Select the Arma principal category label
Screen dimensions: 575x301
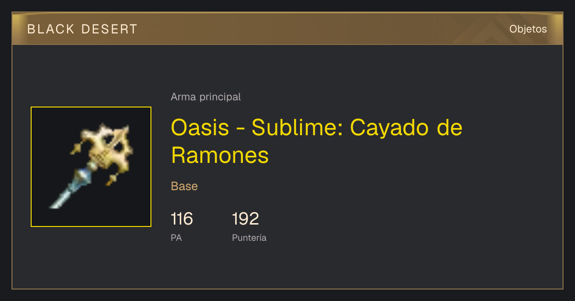tap(206, 97)
